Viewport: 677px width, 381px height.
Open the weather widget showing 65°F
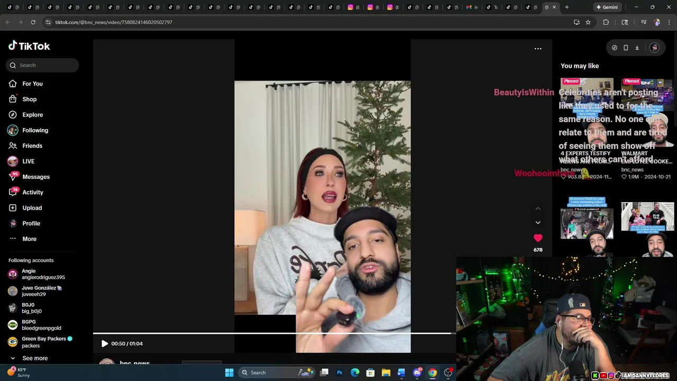tap(19, 373)
